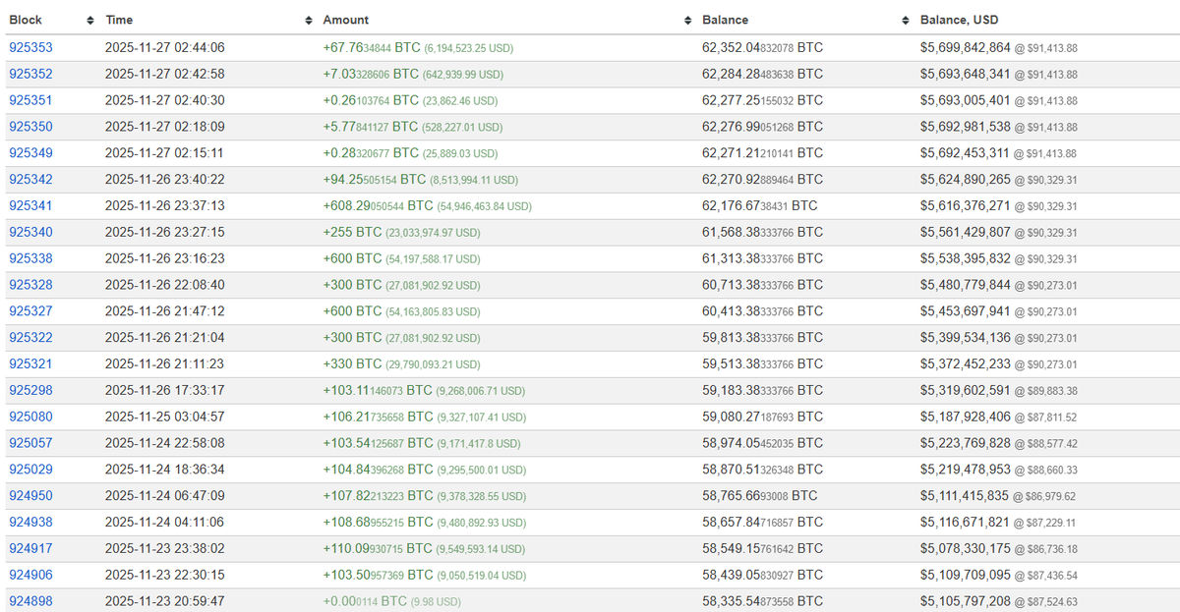Open block 925350 link
Viewport: 1180px width, 612px height.
[x=30, y=127]
